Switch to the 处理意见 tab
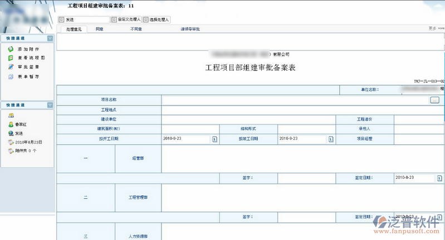The width and height of the screenshot is (445, 240). (x=73, y=29)
